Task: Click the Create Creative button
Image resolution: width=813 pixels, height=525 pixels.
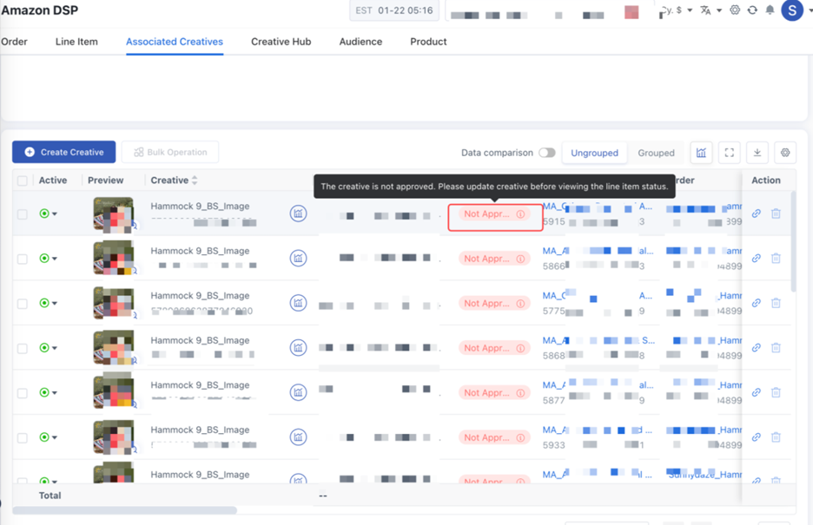Action: point(64,152)
